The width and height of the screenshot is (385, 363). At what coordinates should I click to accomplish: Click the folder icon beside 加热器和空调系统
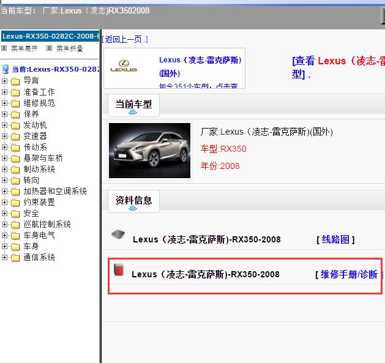coord(15,192)
